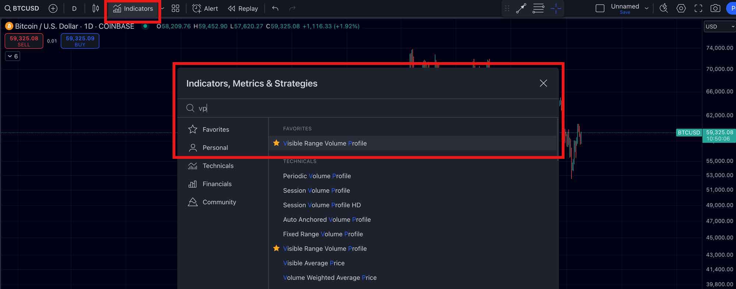736x289 pixels.
Task: Click the 74,000.00 price scale label
Action: click(719, 48)
